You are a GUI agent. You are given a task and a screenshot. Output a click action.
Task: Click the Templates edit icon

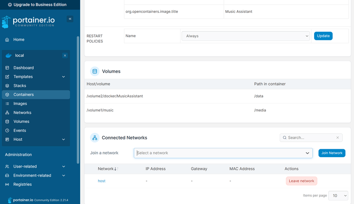click(x=7, y=77)
